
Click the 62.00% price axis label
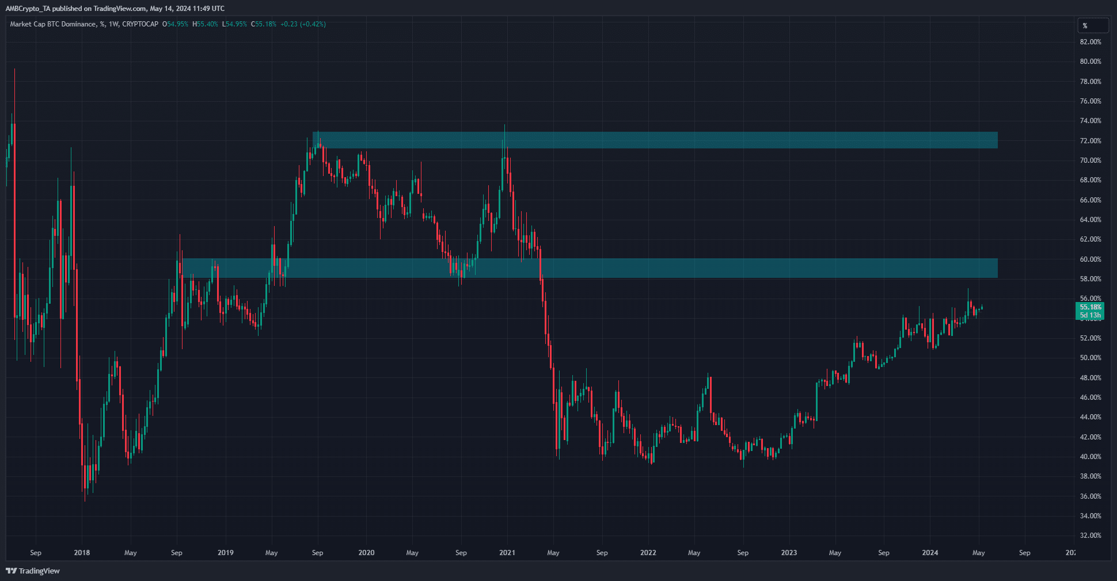(1091, 239)
